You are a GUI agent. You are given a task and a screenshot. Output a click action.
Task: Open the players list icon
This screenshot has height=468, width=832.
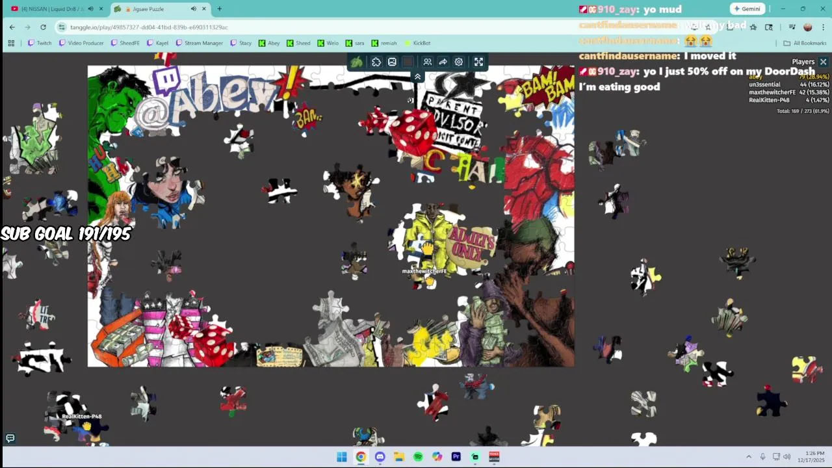[427, 62]
